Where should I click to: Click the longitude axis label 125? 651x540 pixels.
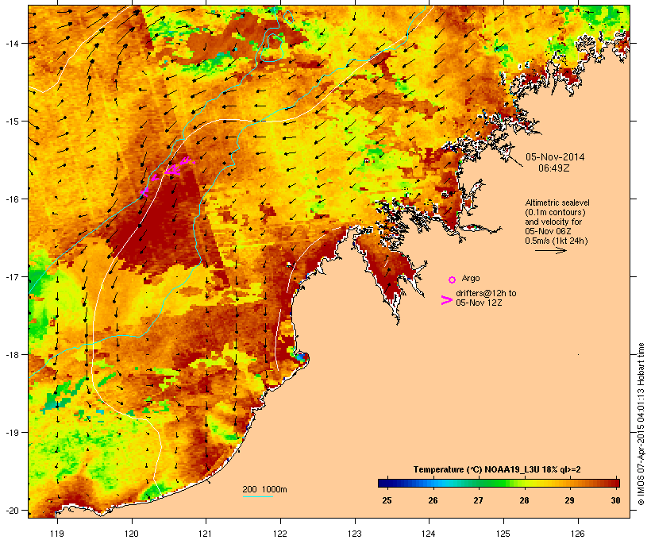[503, 534]
